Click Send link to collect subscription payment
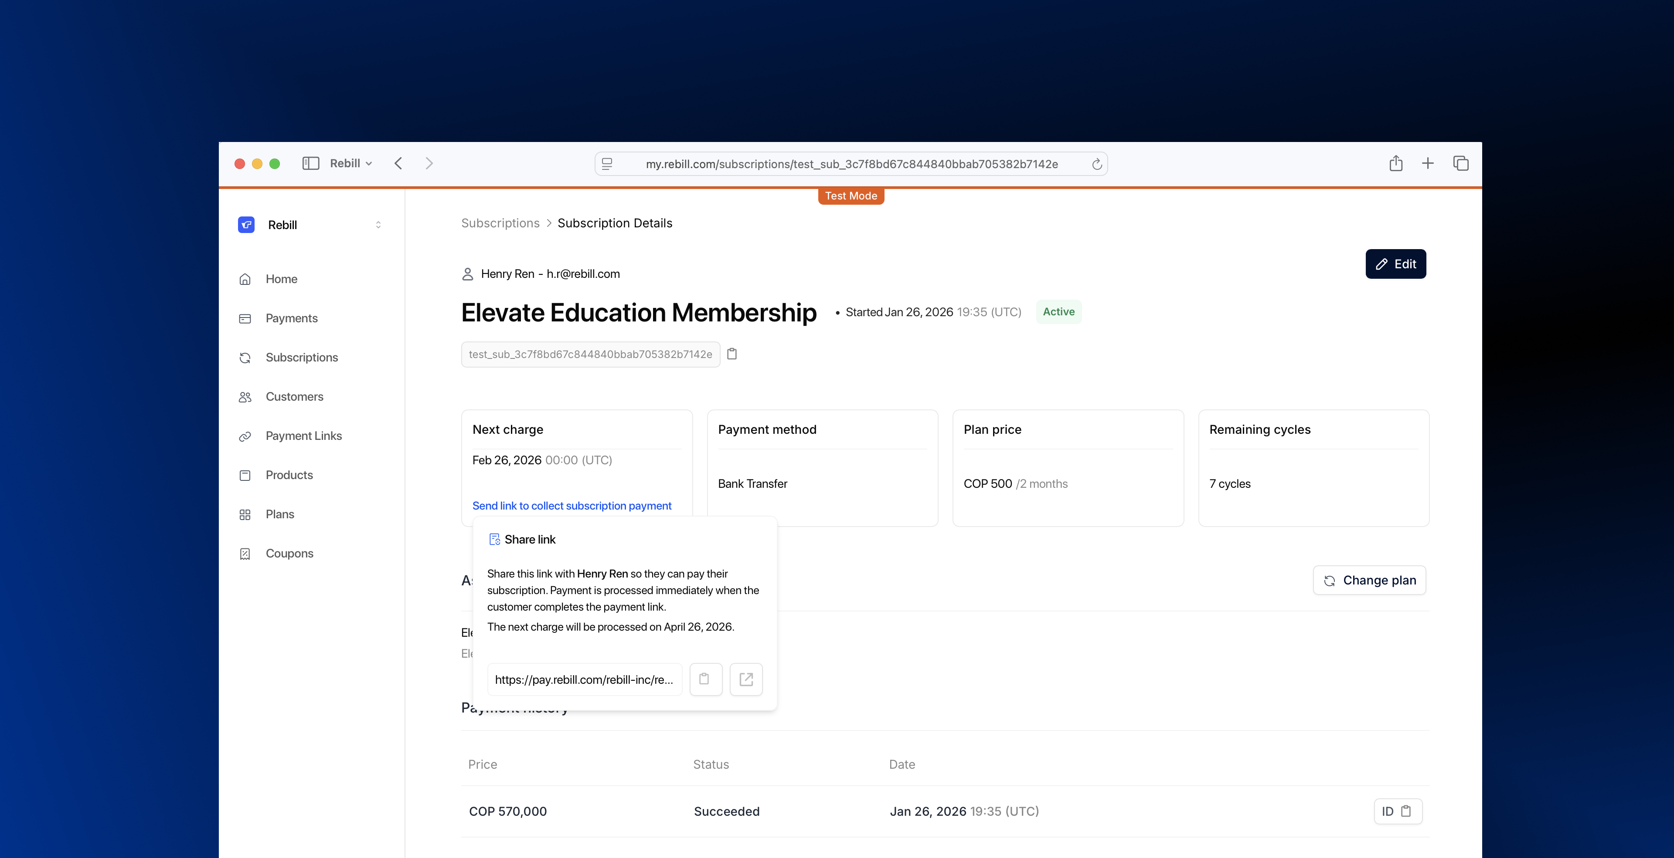The width and height of the screenshot is (1674, 858). point(571,506)
